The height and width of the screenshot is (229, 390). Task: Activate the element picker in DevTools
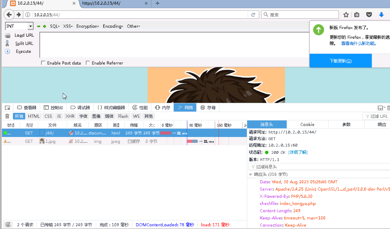tap(7, 107)
